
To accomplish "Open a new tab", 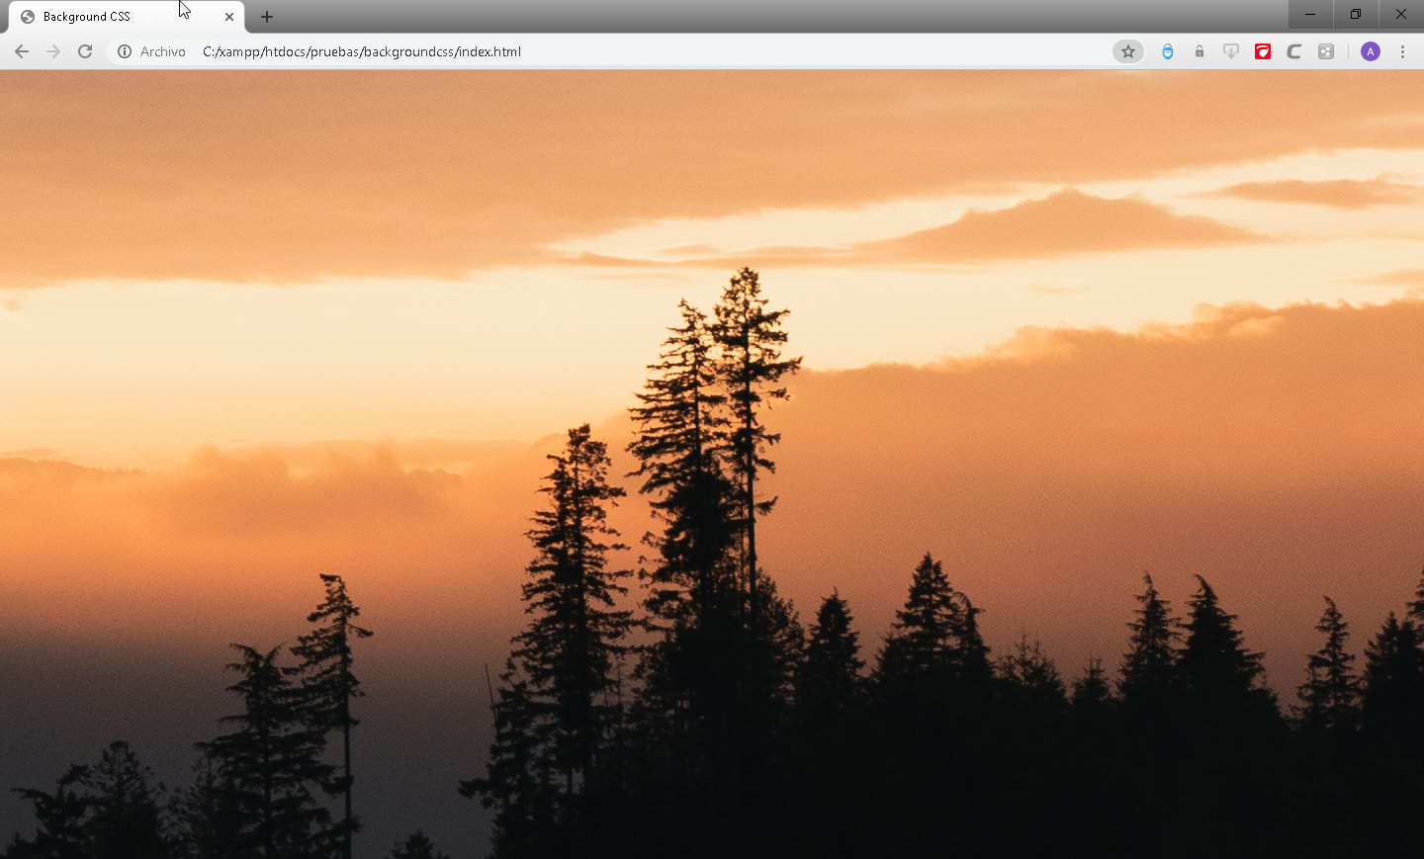I will coord(267,17).
